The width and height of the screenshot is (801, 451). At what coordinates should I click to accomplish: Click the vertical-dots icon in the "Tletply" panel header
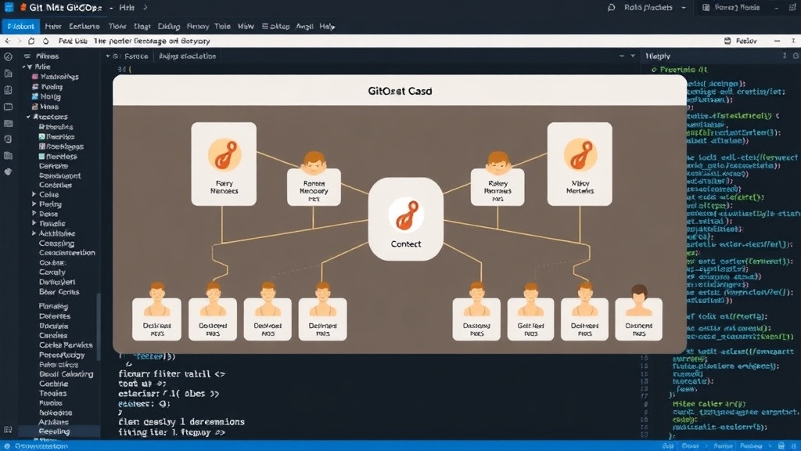pyautogui.click(x=784, y=56)
